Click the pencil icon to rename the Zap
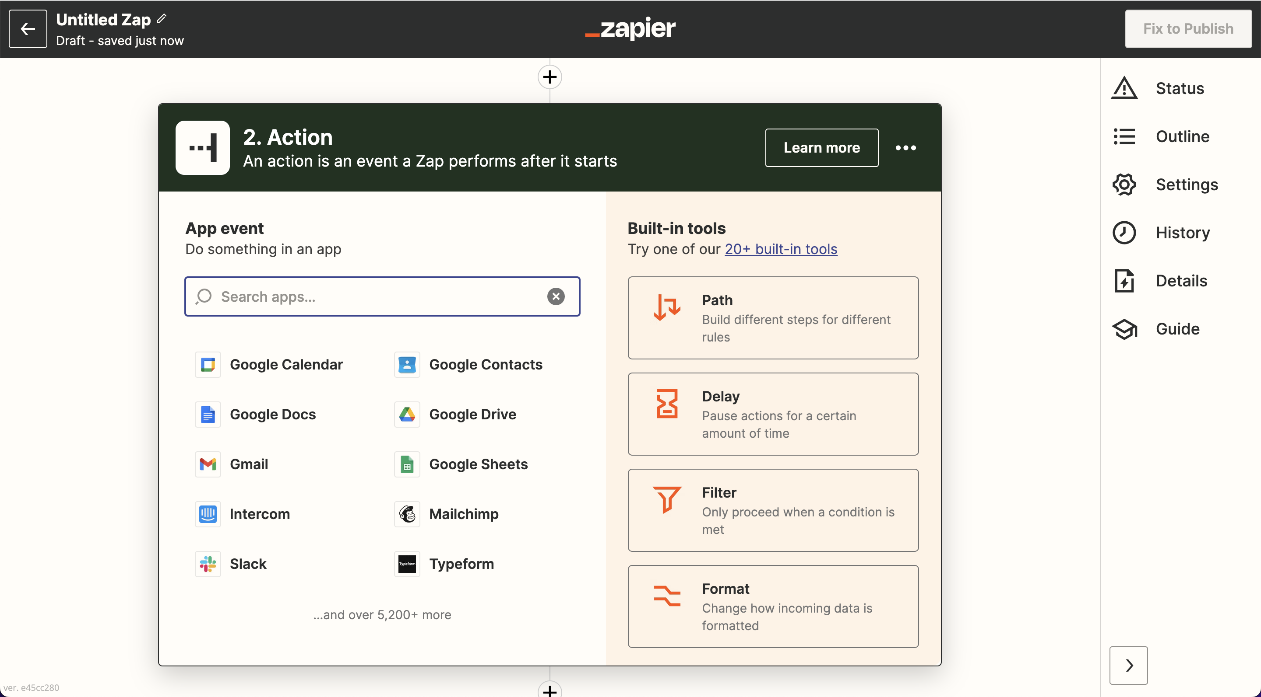 click(162, 19)
